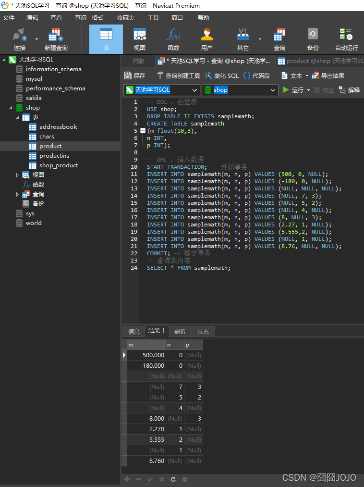This screenshot has height=487, width=364.
Task: Click the 500.000 cell
Action: [x=146, y=355]
